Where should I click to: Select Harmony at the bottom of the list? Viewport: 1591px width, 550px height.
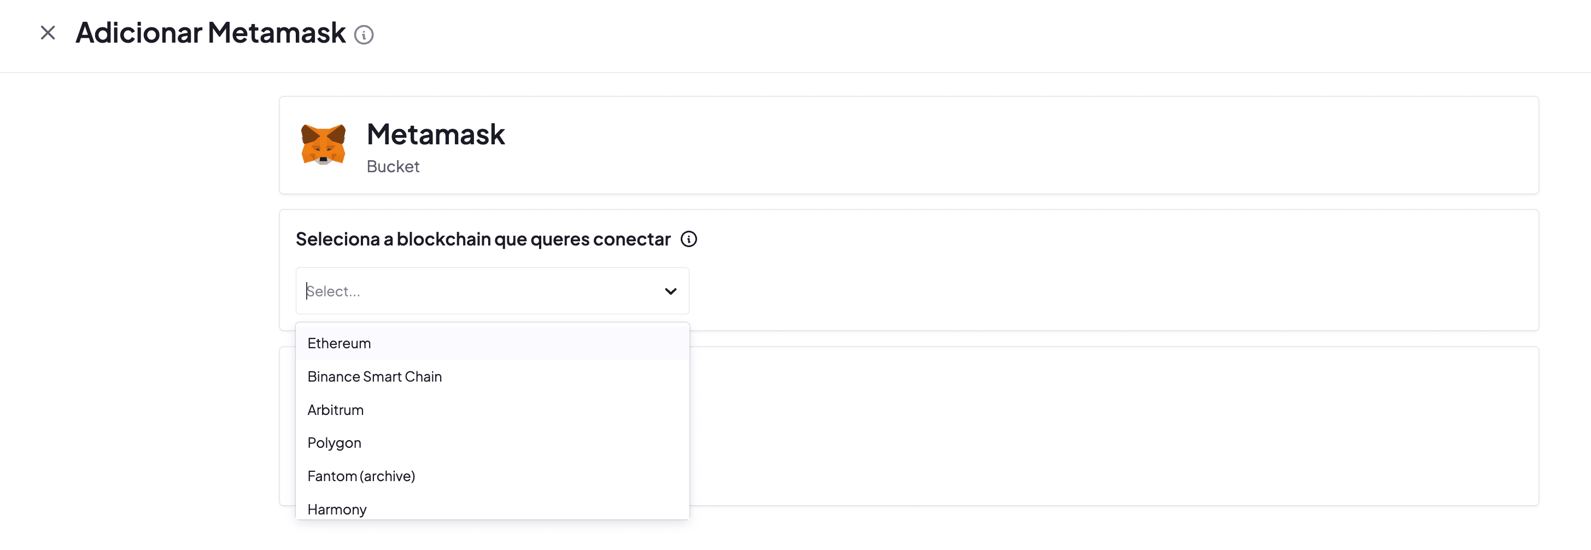pyautogui.click(x=337, y=508)
